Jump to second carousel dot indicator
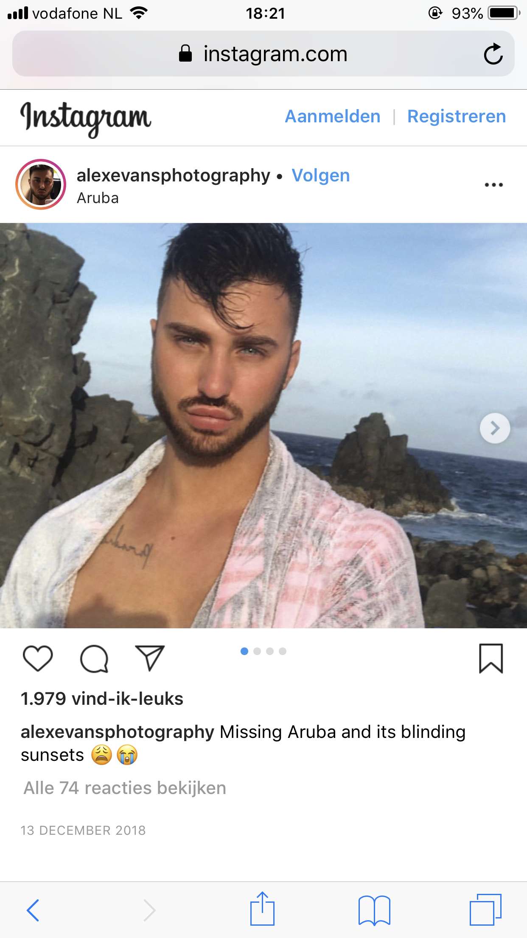Image resolution: width=527 pixels, height=938 pixels. point(257,651)
